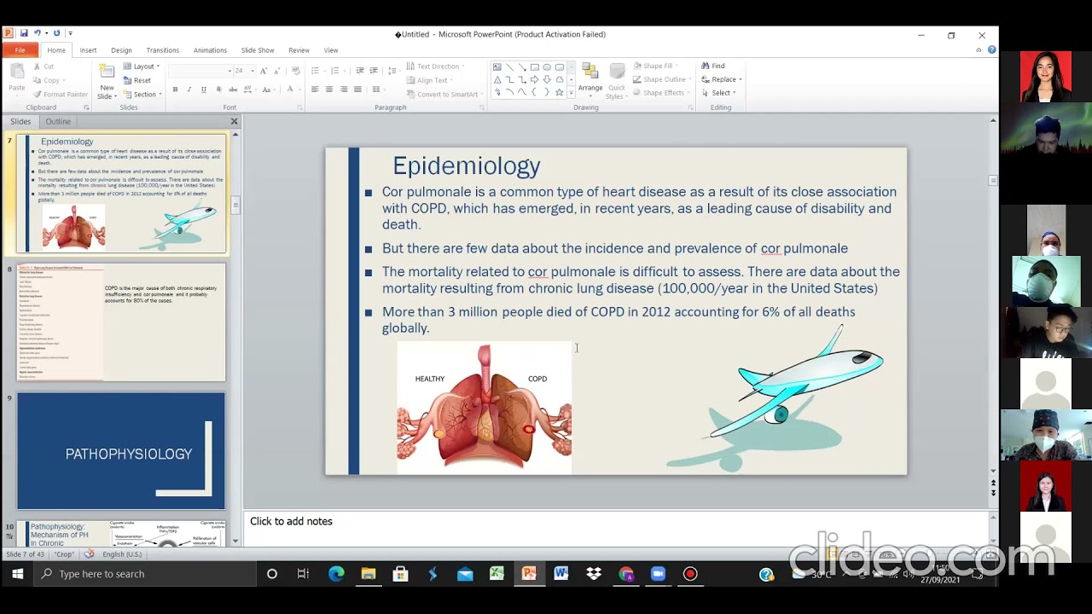Open Replace dropdown arrow

pos(741,79)
